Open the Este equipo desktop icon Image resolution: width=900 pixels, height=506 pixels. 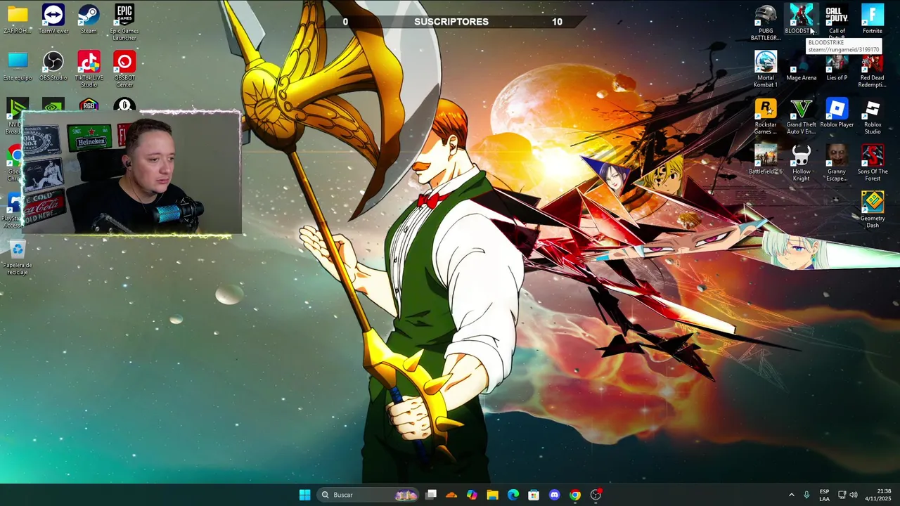pos(18,66)
